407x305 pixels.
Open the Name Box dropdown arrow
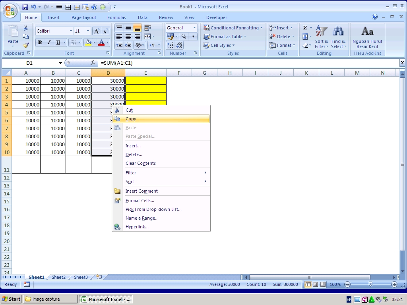point(60,63)
